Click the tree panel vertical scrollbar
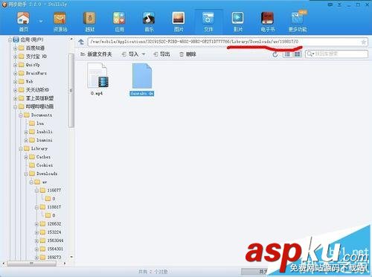 pyautogui.click(x=71, y=91)
